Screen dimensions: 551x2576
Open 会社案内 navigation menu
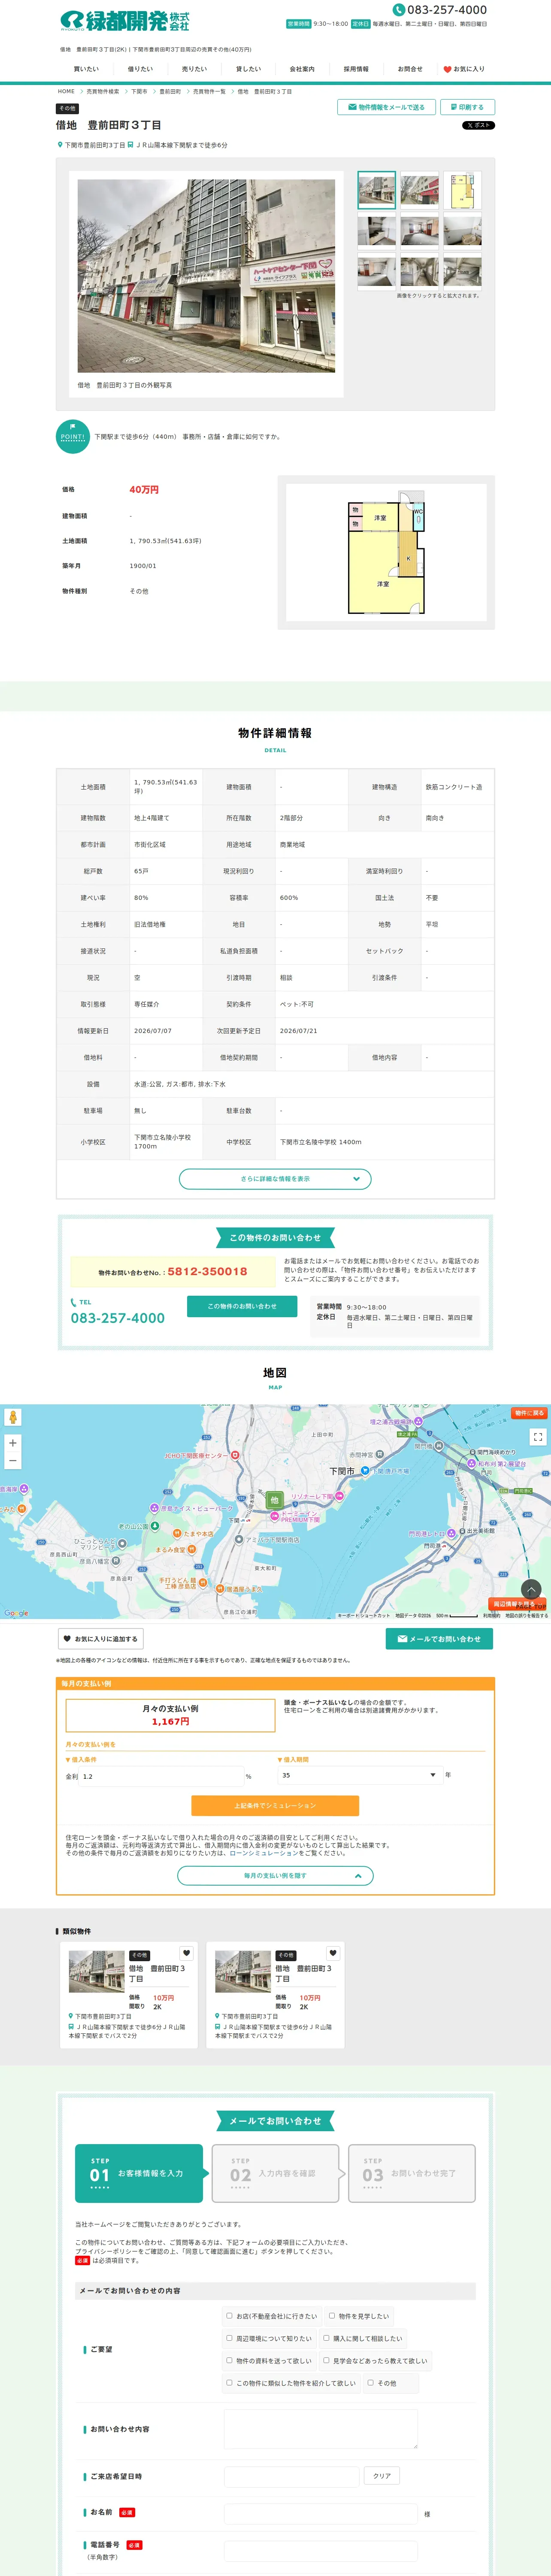[x=302, y=69]
